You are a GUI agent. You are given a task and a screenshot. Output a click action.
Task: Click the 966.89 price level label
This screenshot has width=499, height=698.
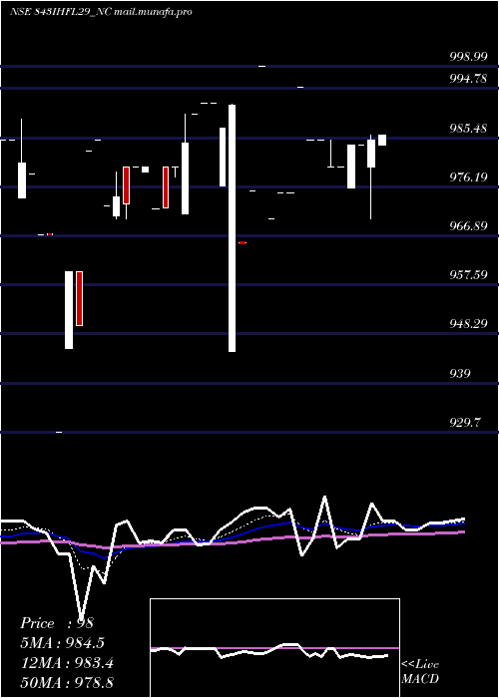[468, 226]
